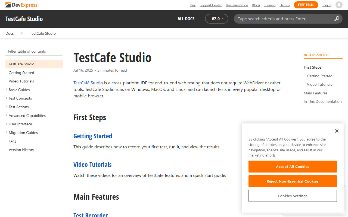Go to Documentation in top menu
The image size is (348, 217).
click(237, 5)
